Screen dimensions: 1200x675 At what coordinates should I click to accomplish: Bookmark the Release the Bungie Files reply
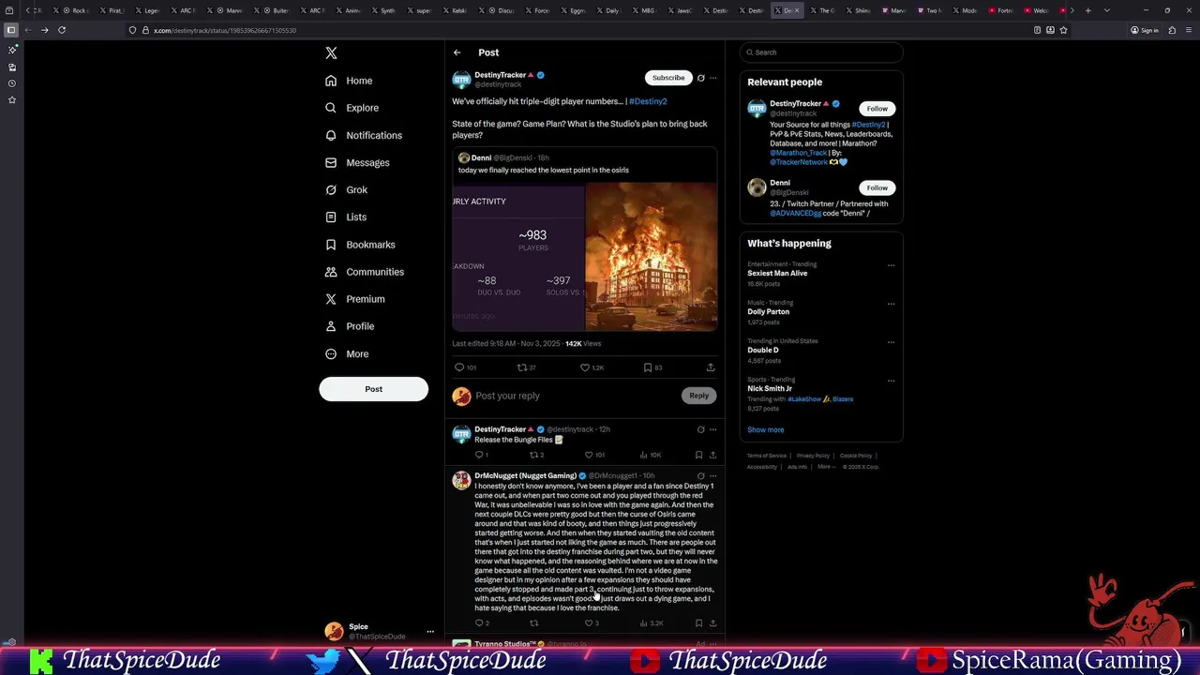698,455
